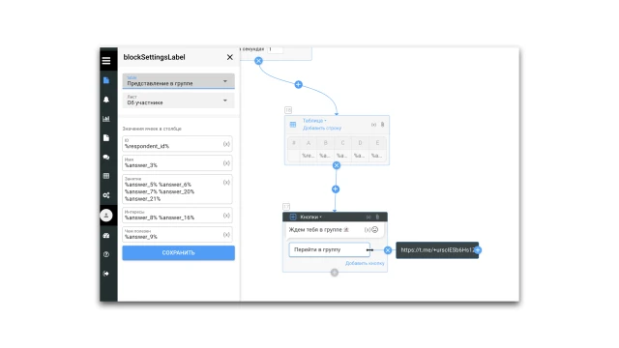The width and height of the screenshot is (619, 348).
Task: Delete the Кнопки block via trash icon
Action: click(377, 217)
